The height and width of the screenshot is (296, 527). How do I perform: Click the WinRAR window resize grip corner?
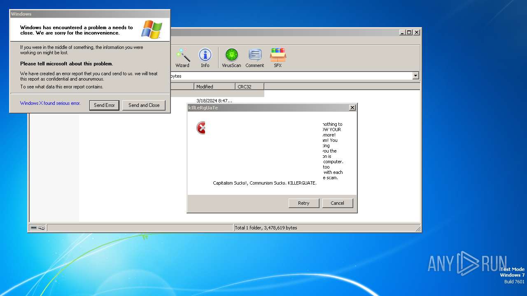[x=418, y=229]
